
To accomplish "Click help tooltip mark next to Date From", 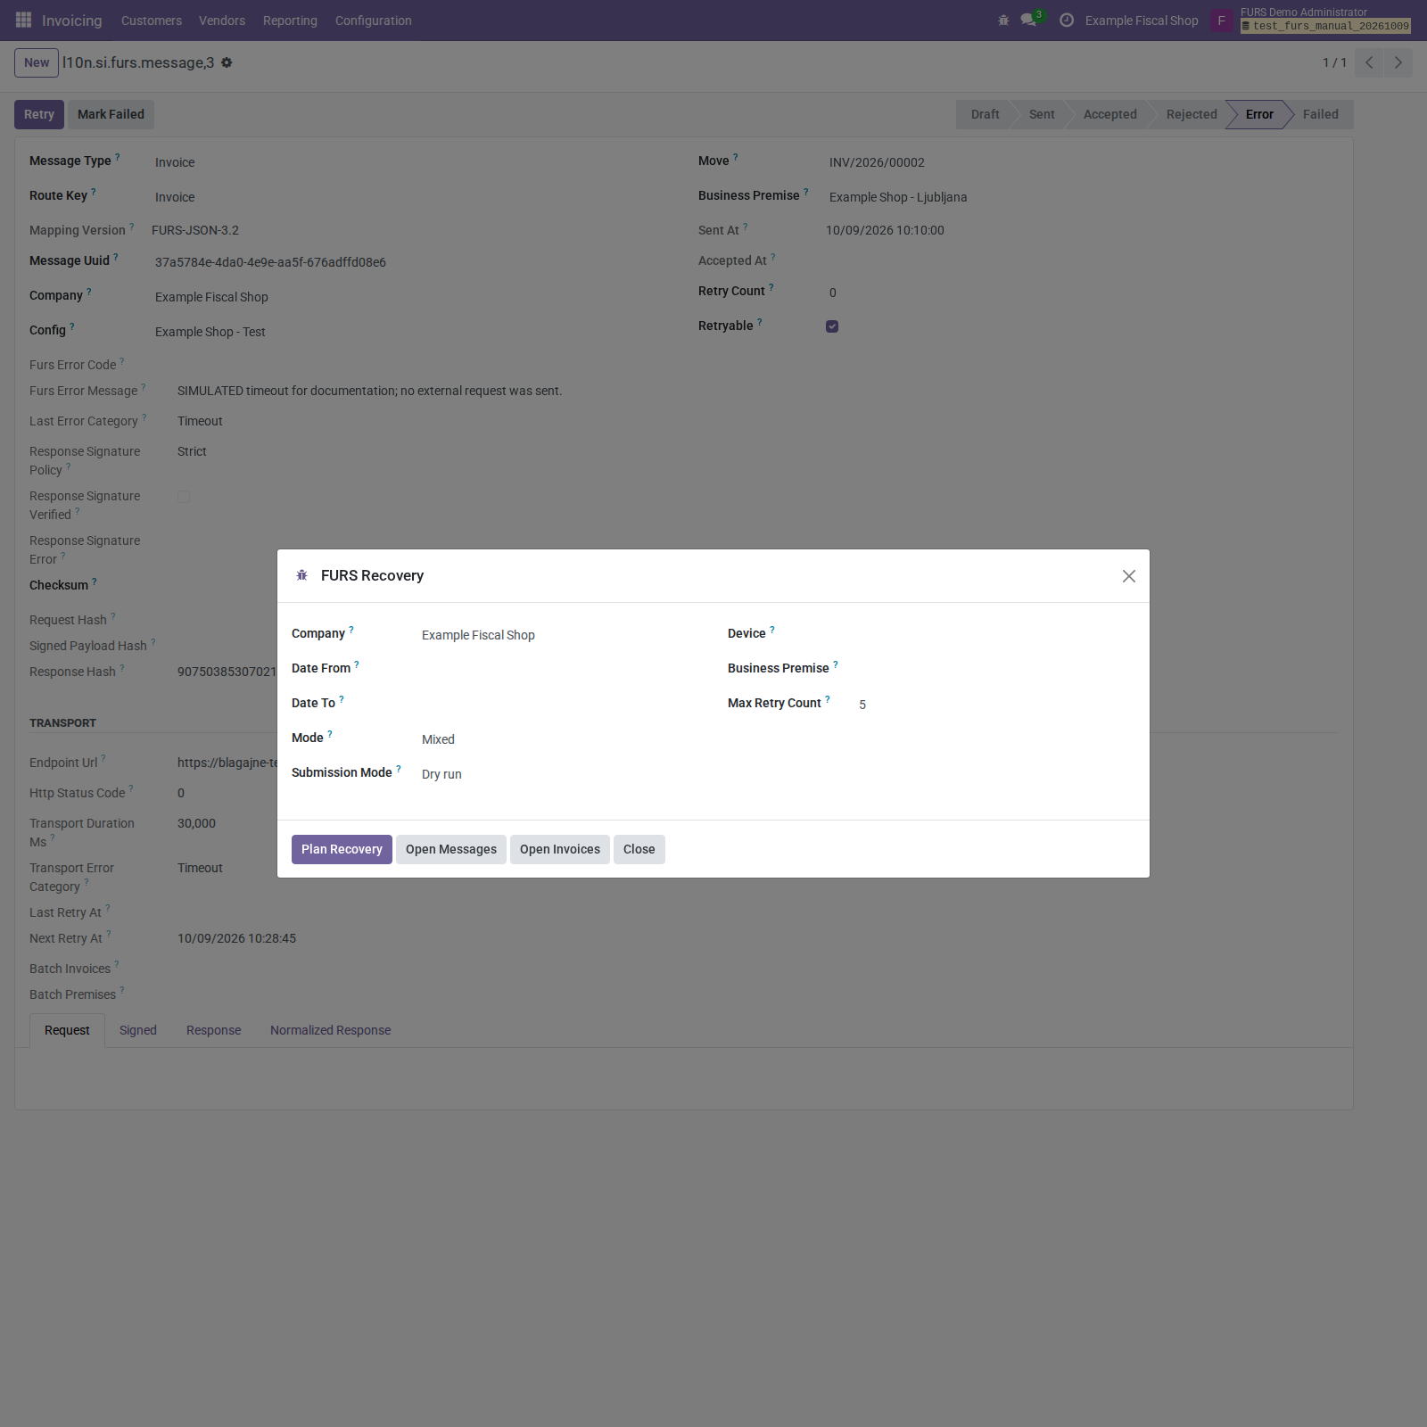I will [x=357, y=664].
